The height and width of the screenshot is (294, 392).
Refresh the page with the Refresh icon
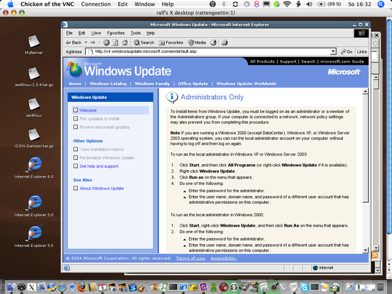coord(116,42)
